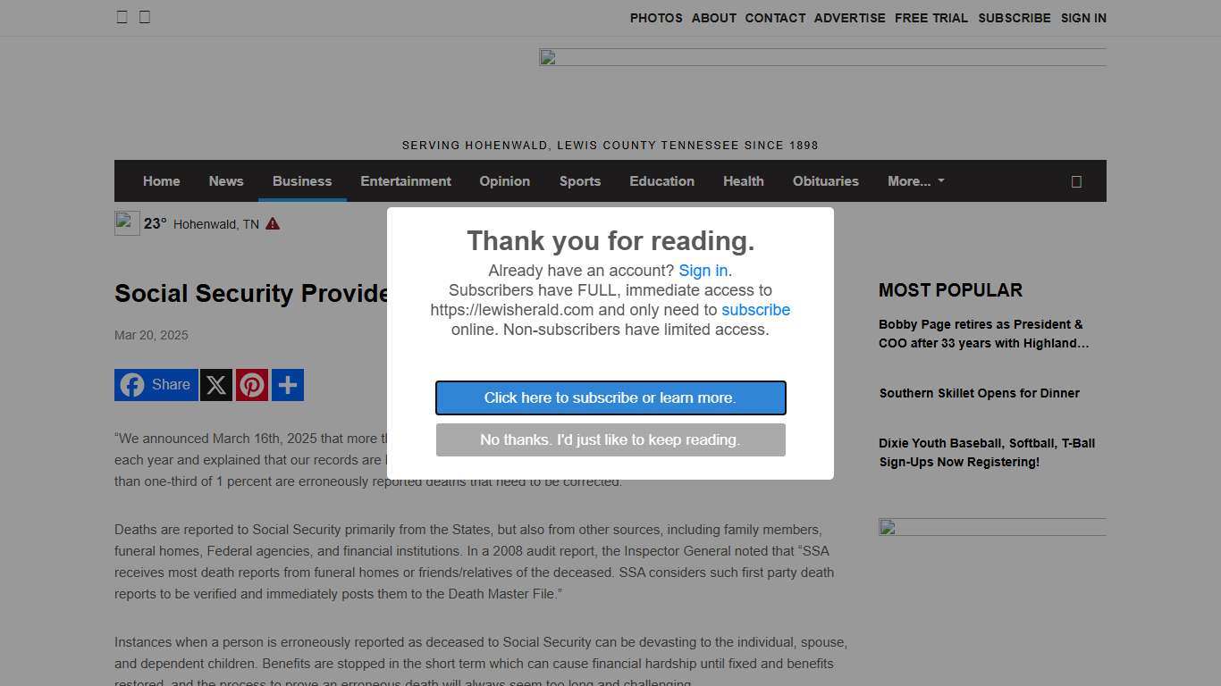
Task: Click the 'subscribe' link in popup text
Action: (755, 310)
